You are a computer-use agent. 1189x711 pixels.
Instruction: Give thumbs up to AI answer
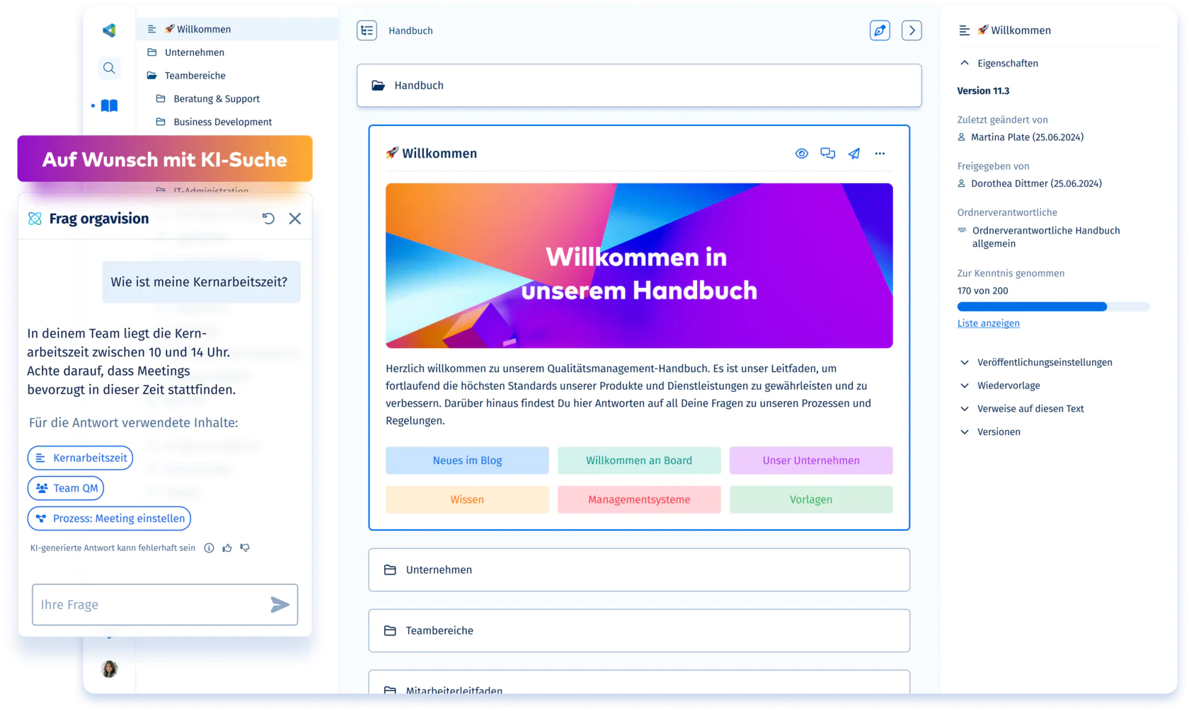227,548
